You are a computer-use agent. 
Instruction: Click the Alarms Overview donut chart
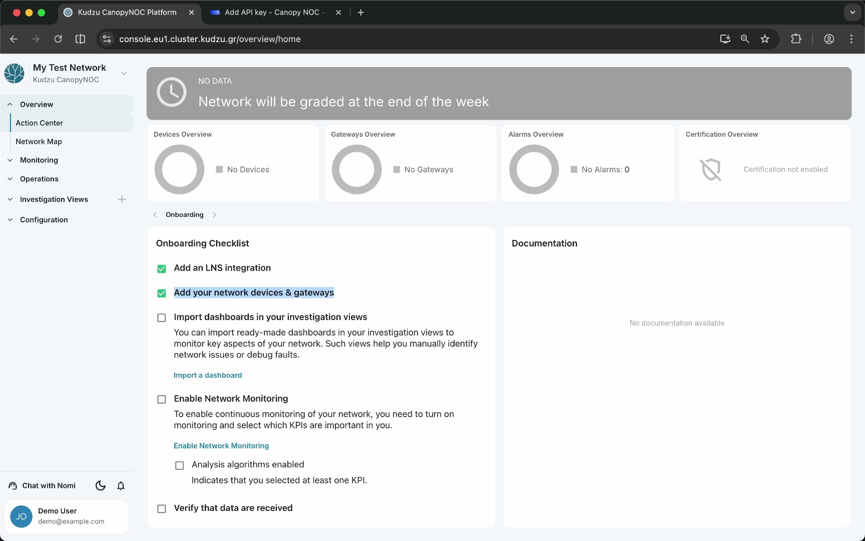[x=534, y=169]
